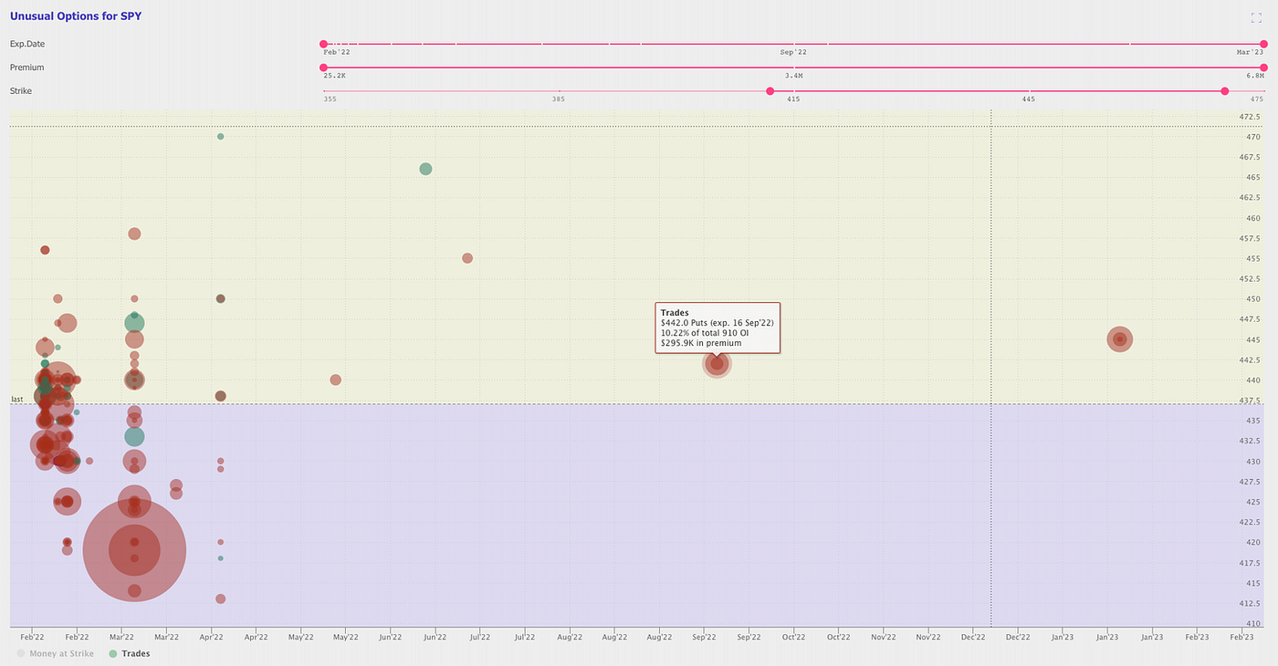Image resolution: width=1278 pixels, height=666 pixels.
Task: Toggle the Trades legend series
Action: pyautogui.click(x=129, y=653)
